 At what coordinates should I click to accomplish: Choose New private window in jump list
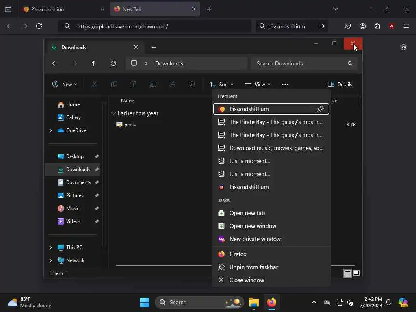click(271, 239)
